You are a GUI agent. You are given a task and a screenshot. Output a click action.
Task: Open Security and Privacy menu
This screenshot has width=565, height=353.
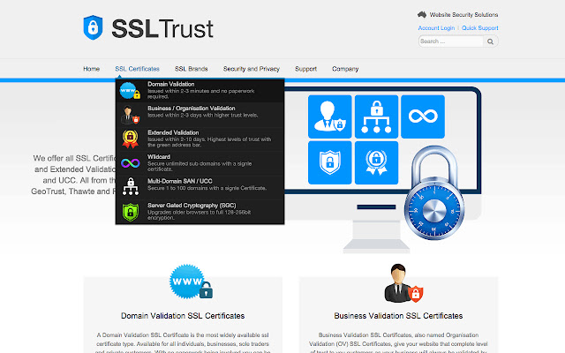pos(252,69)
